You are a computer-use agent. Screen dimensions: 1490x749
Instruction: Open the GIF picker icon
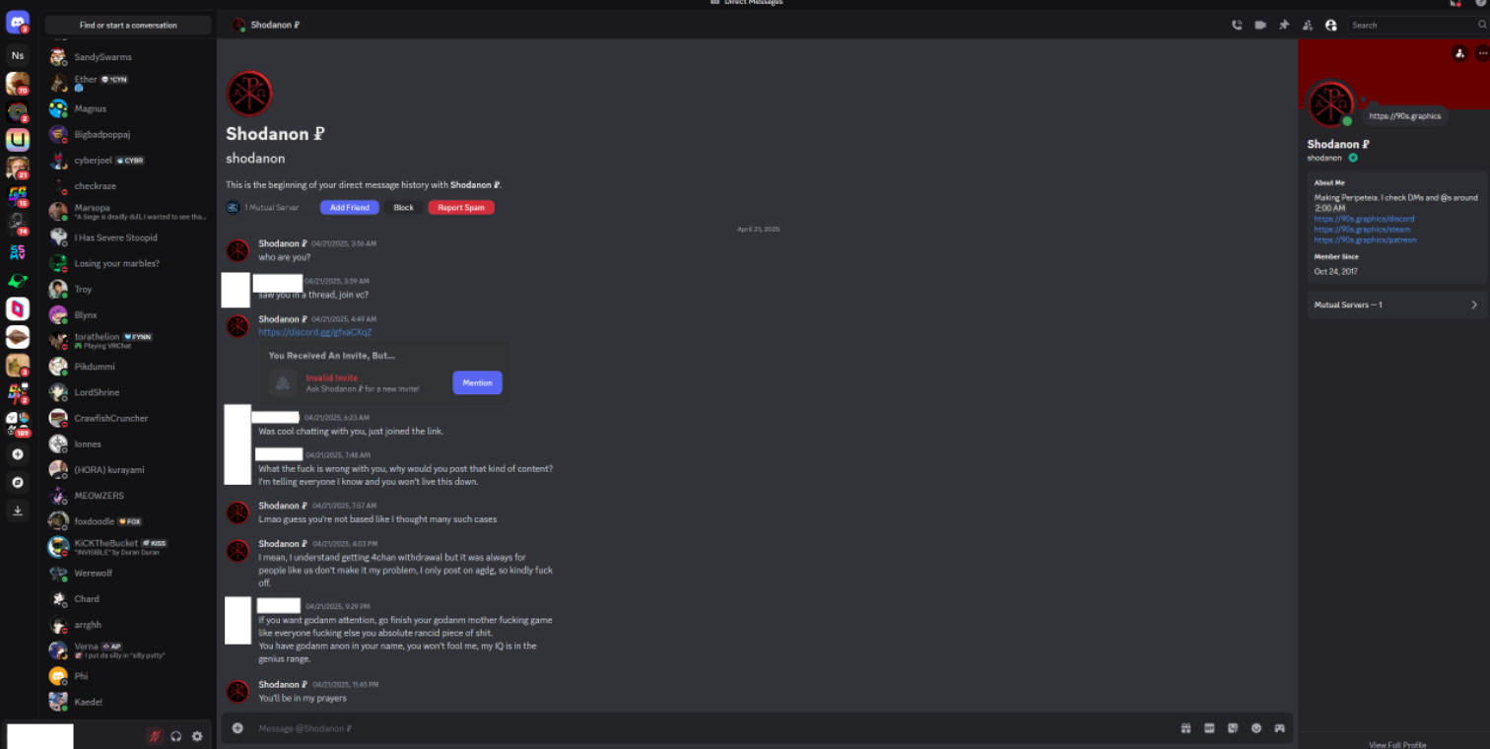(1209, 728)
